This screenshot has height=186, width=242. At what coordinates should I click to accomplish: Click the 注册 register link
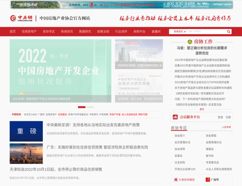click(x=228, y=117)
